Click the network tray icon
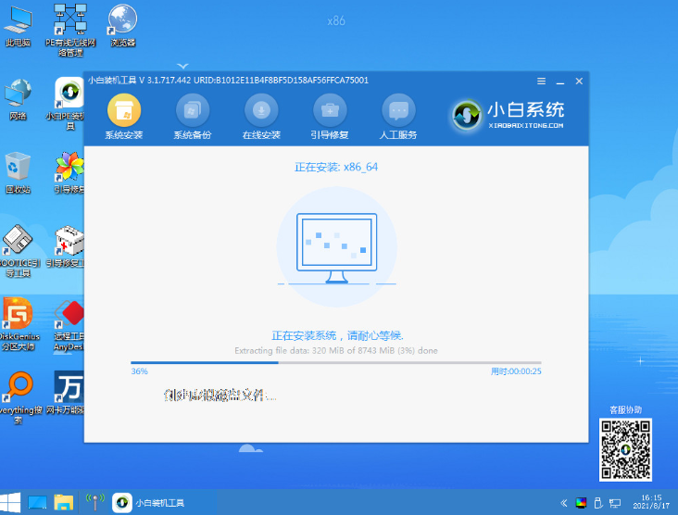This screenshot has width=678, height=515. pos(615,503)
